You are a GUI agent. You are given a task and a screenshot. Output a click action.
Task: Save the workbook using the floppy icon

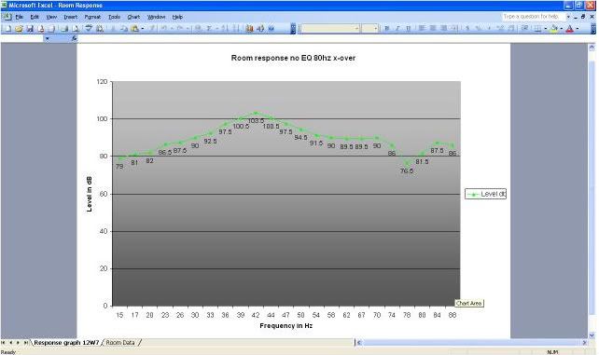click(x=30, y=29)
